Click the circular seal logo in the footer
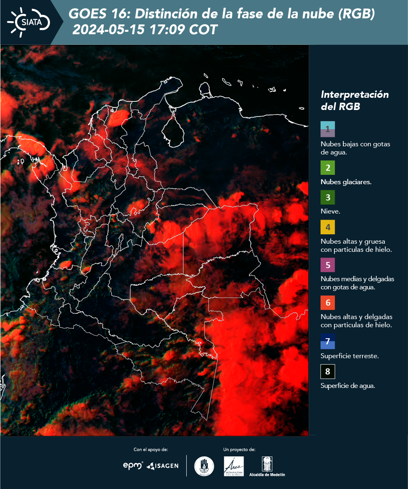This screenshot has height=489, width=408. (x=204, y=466)
